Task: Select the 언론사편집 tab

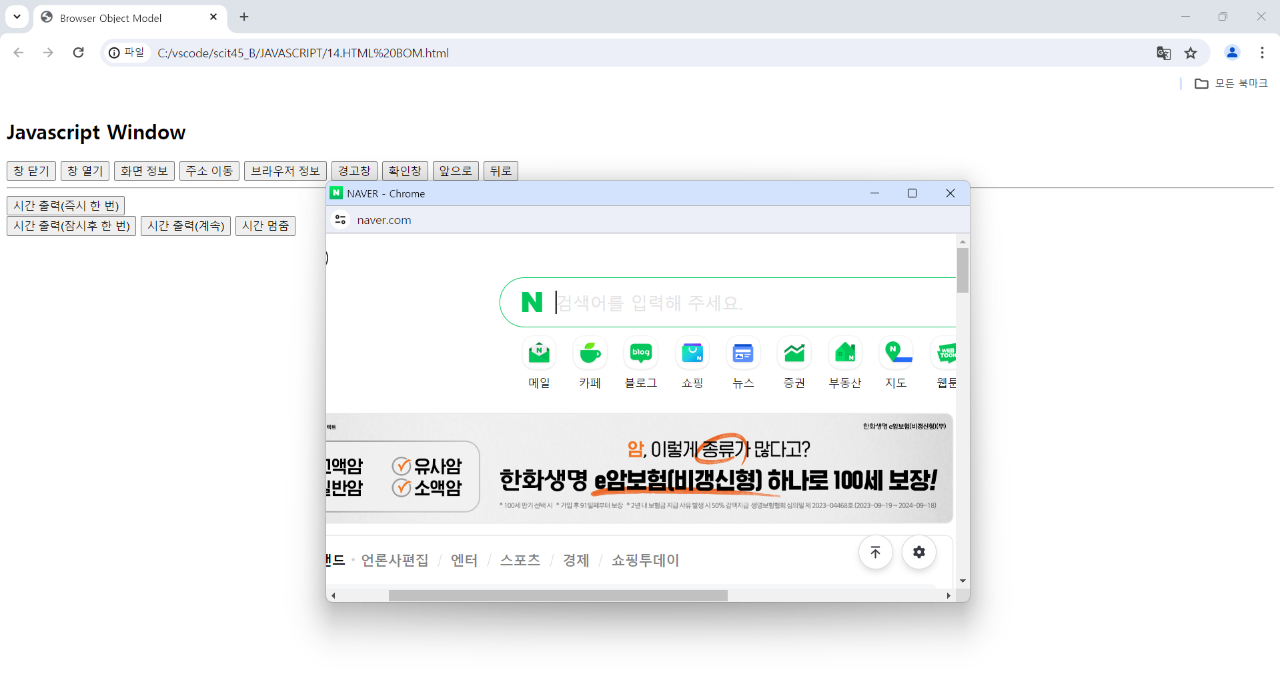Action: point(395,560)
